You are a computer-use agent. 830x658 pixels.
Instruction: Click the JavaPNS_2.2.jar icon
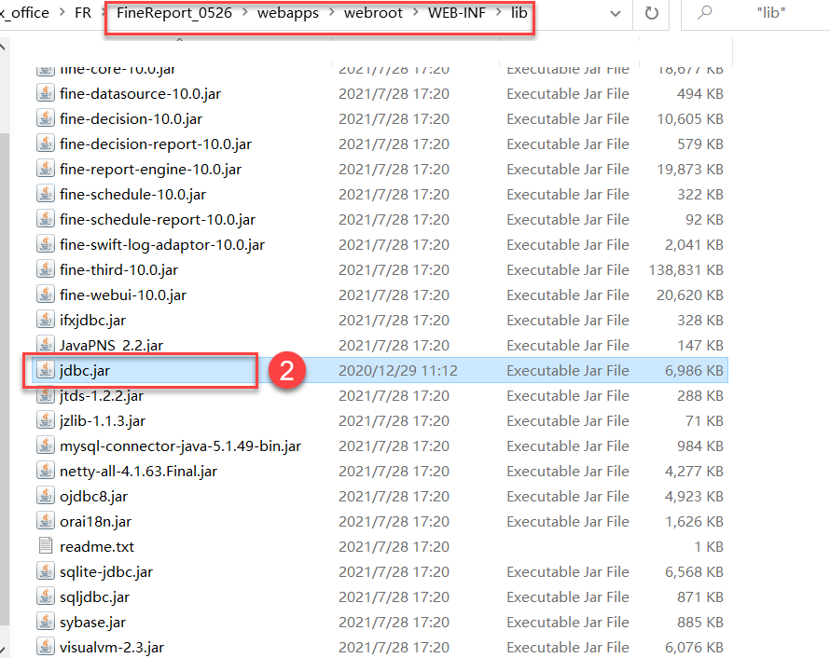[46, 345]
